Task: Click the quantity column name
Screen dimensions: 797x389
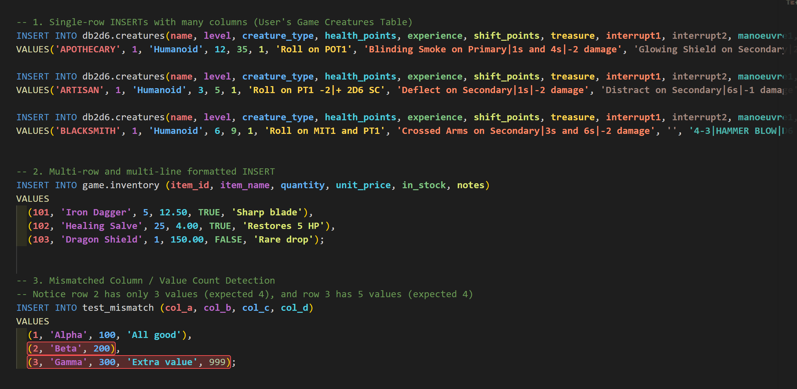Action: click(x=303, y=185)
